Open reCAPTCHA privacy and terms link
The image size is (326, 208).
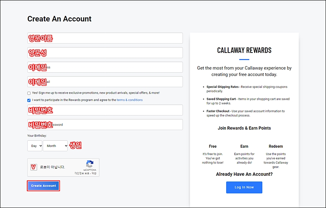tap(86, 173)
